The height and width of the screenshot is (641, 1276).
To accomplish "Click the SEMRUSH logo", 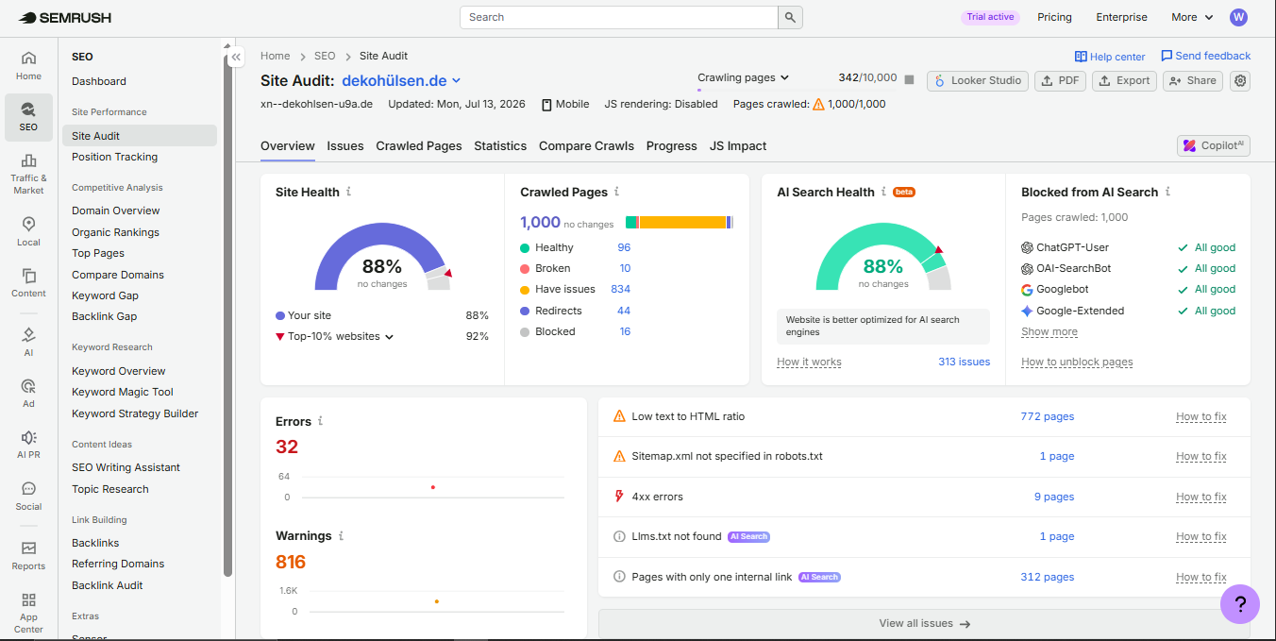I will 65,17.
